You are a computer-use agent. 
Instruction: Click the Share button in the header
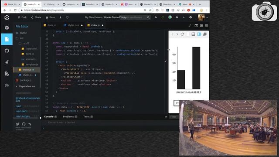point(36,17)
